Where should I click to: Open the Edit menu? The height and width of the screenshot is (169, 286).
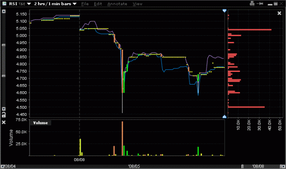click(98, 4)
